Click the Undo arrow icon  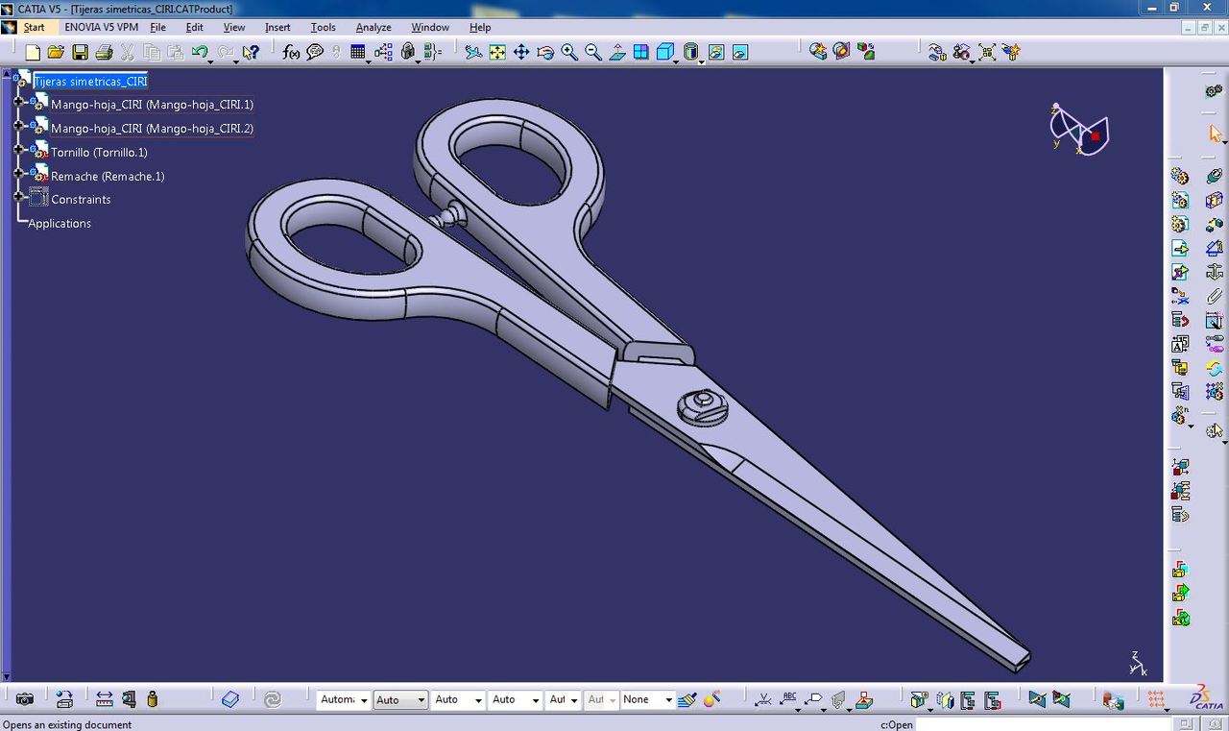[199, 52]
